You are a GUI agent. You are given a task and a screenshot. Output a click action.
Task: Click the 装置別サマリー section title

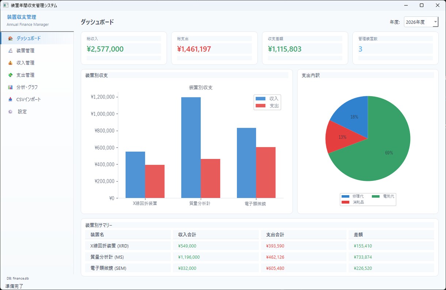click(x=99, y=225)
